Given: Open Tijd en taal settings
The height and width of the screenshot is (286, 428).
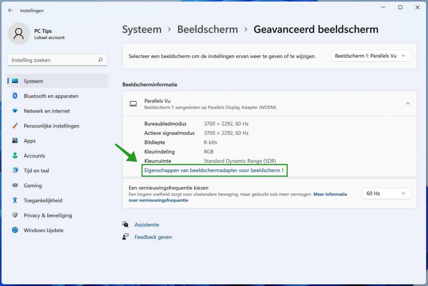Looking at the screenshot, I should [x=36, y=170].
